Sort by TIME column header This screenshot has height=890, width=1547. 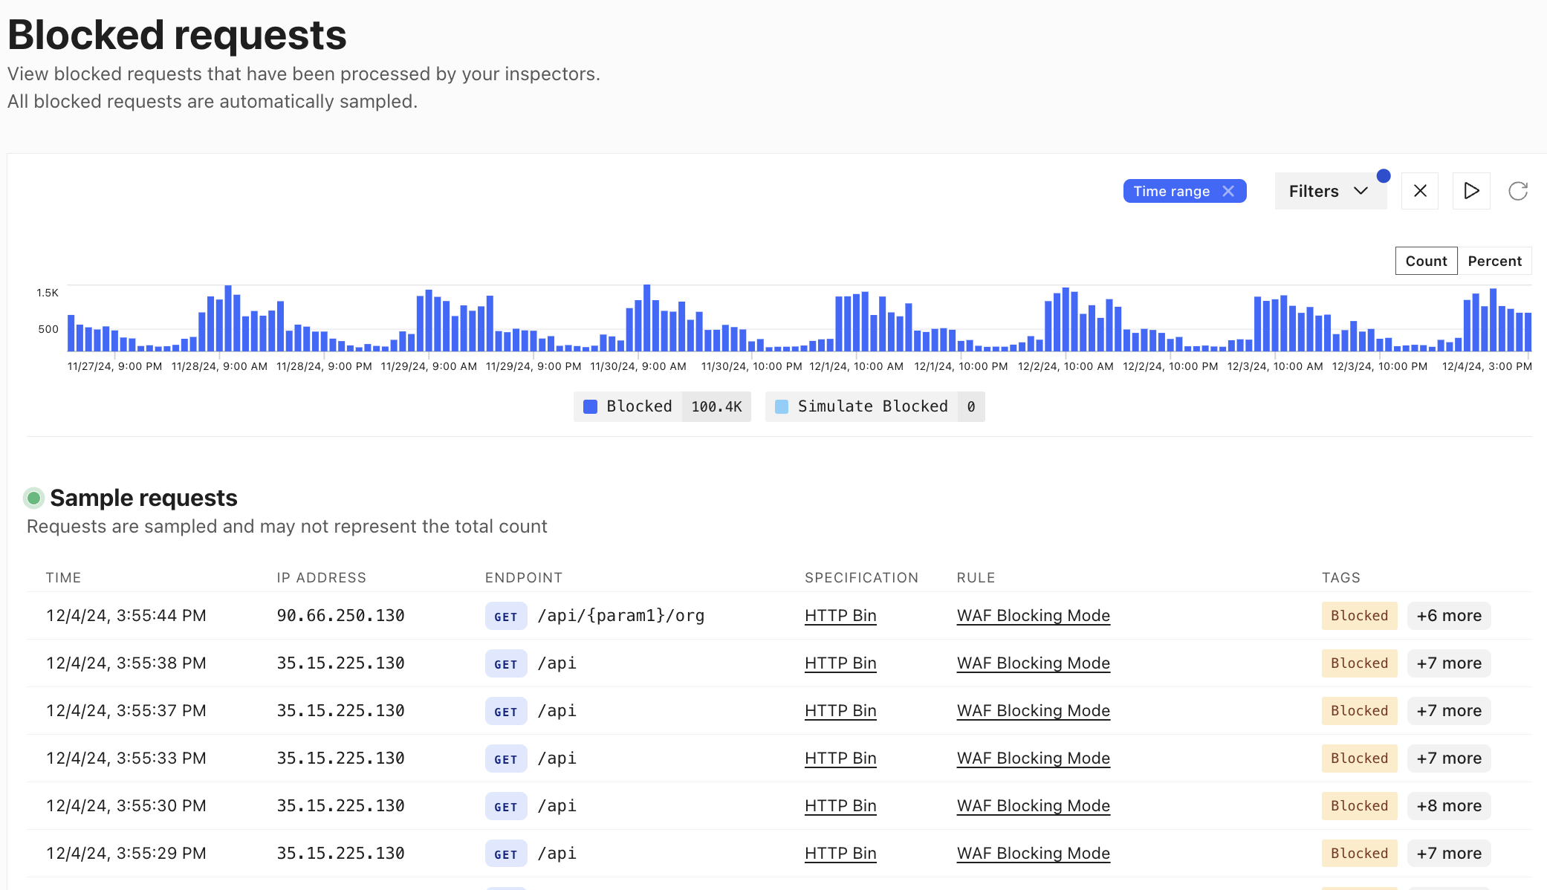[x=63, y=577]
